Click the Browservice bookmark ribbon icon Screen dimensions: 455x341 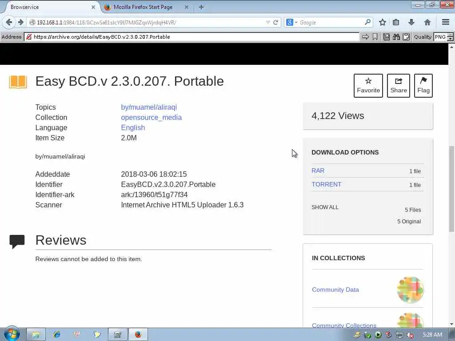point(375,37)
